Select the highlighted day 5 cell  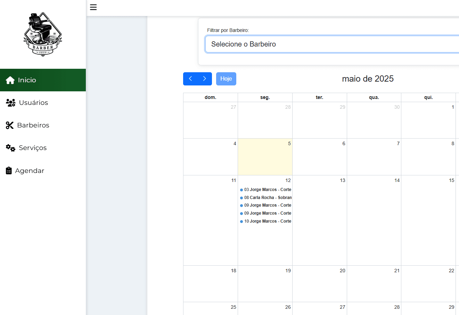pyautogui.click(x=265, y=157)
